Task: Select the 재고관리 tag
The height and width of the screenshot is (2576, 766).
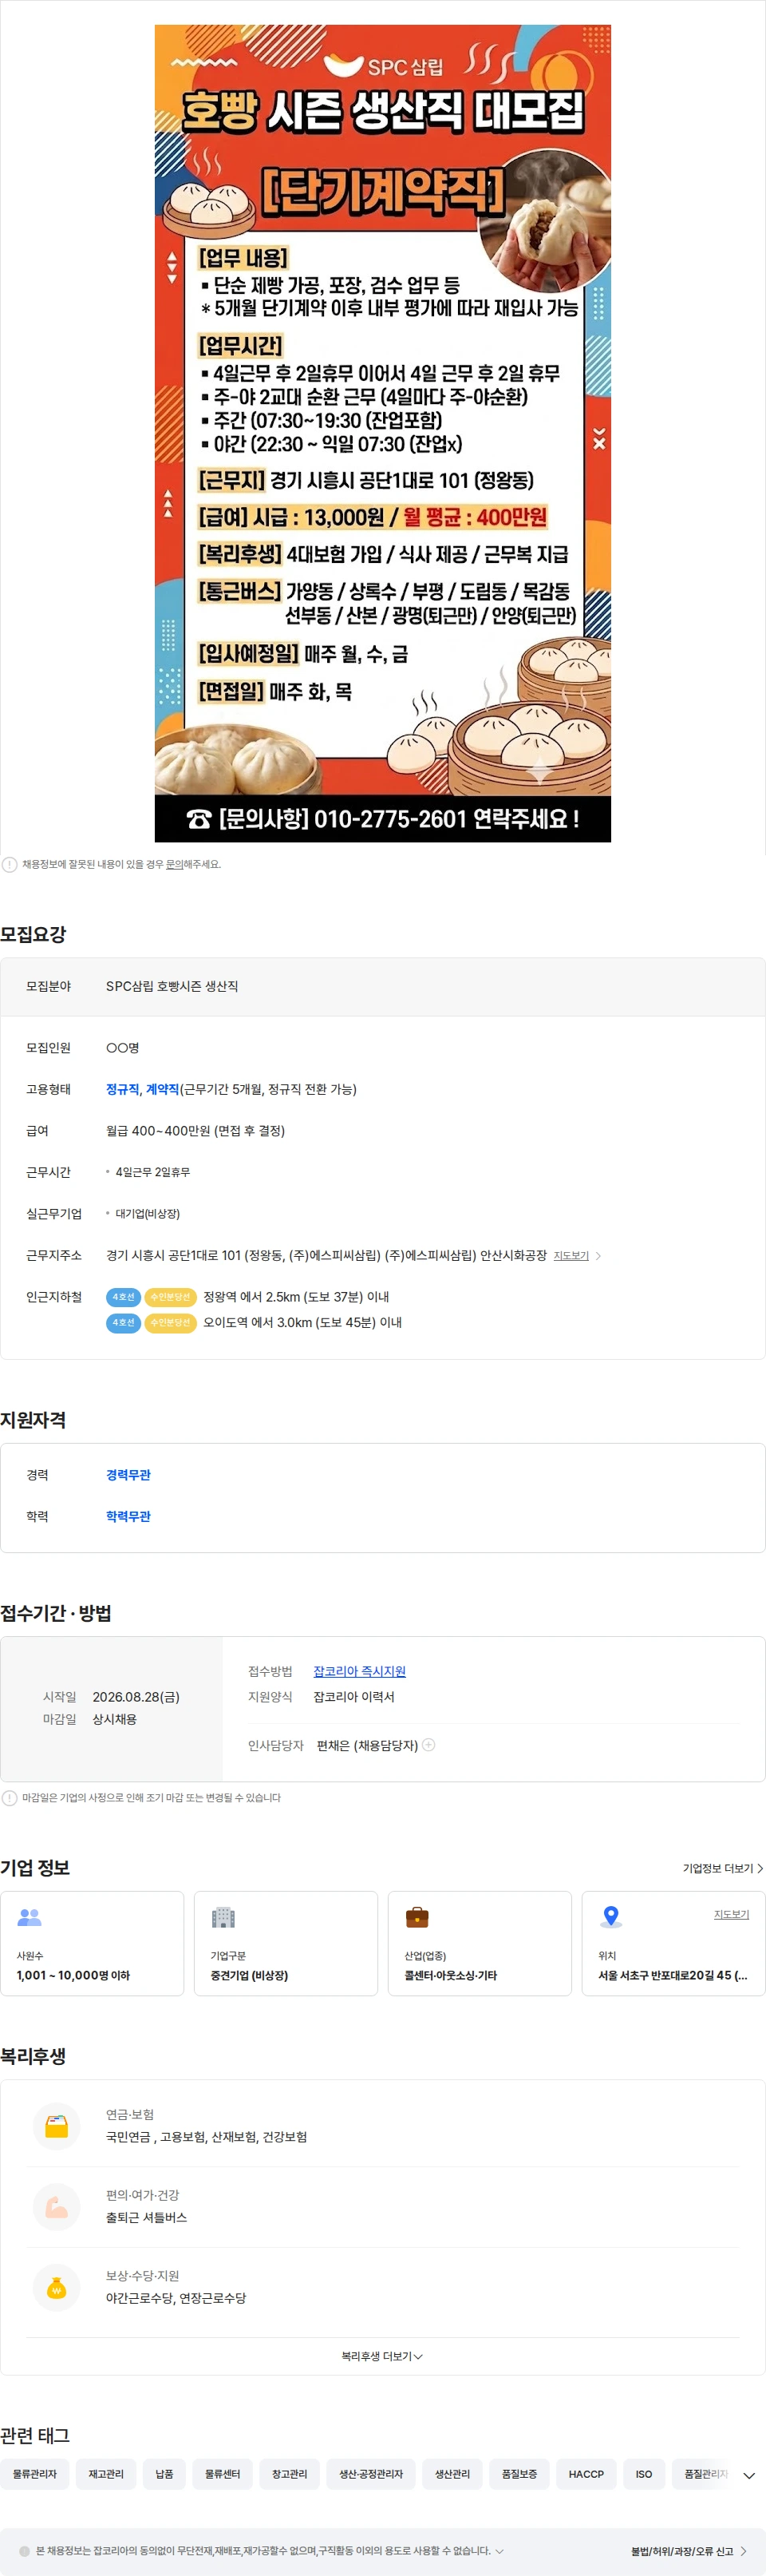Action: (106, 2474)
